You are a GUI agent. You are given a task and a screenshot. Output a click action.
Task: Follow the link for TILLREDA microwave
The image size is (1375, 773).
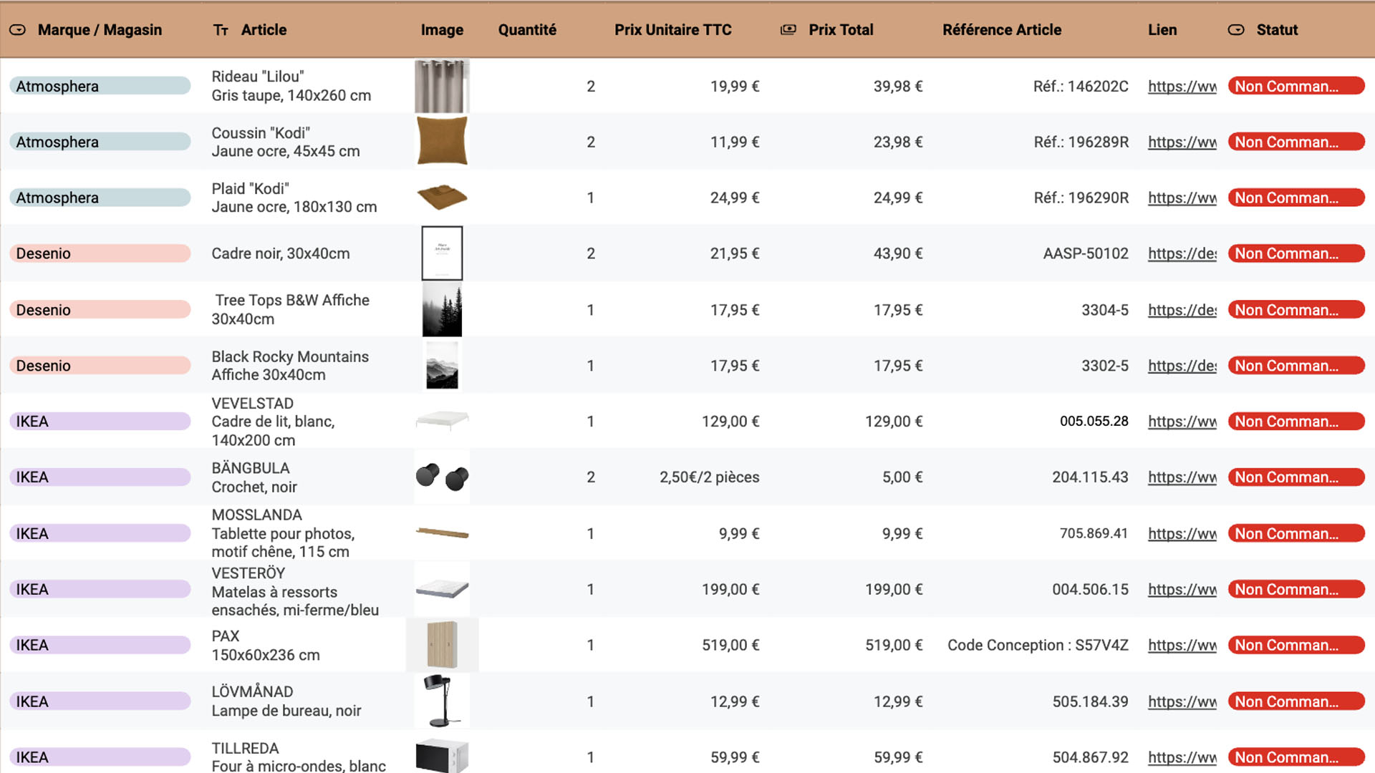tap(1182, 757)
